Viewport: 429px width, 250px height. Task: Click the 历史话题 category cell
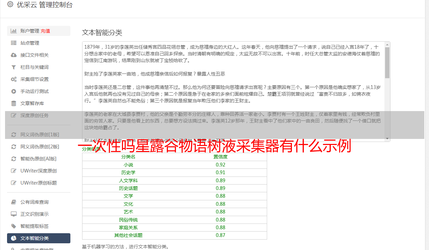click(x=128, y=188)
